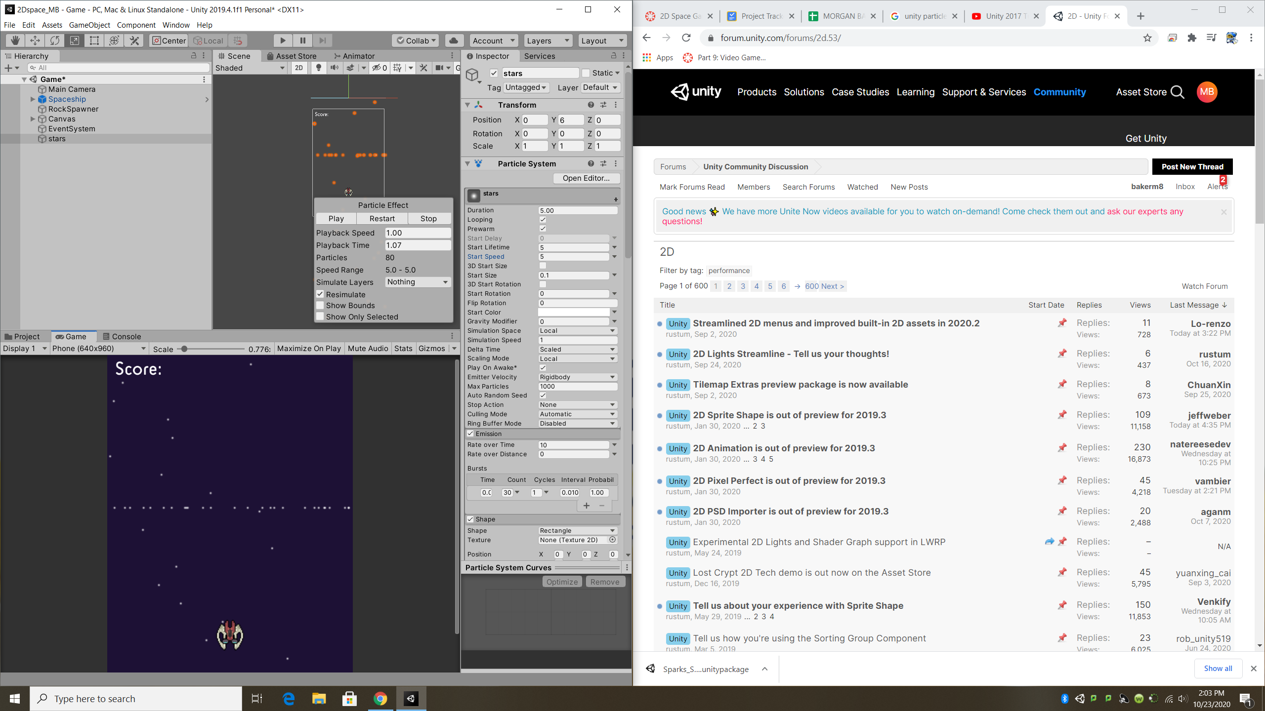Click Post New Thread button
This screenshot has height=711, width=1265.
click(x=1192, y=167)
